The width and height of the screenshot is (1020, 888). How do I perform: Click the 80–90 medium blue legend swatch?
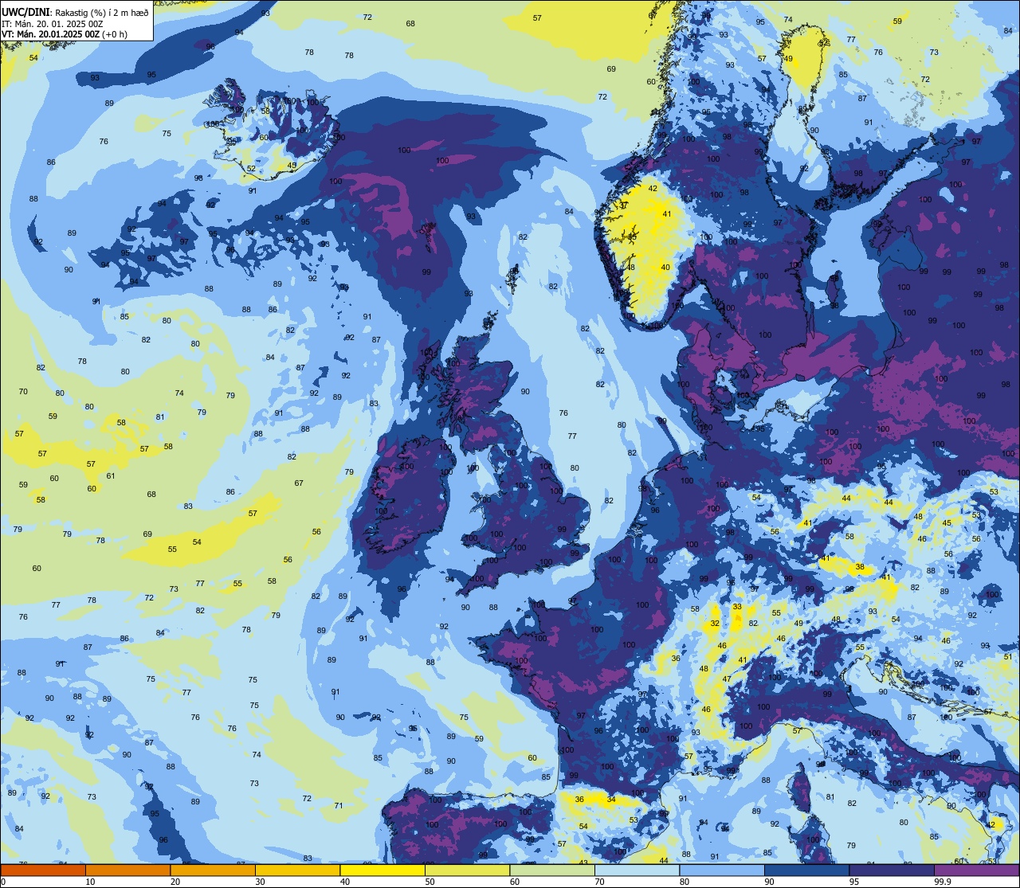722,870
